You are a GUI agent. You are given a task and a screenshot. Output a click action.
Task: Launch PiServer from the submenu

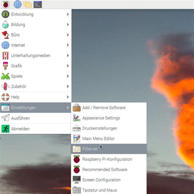(x=109, y=149)
